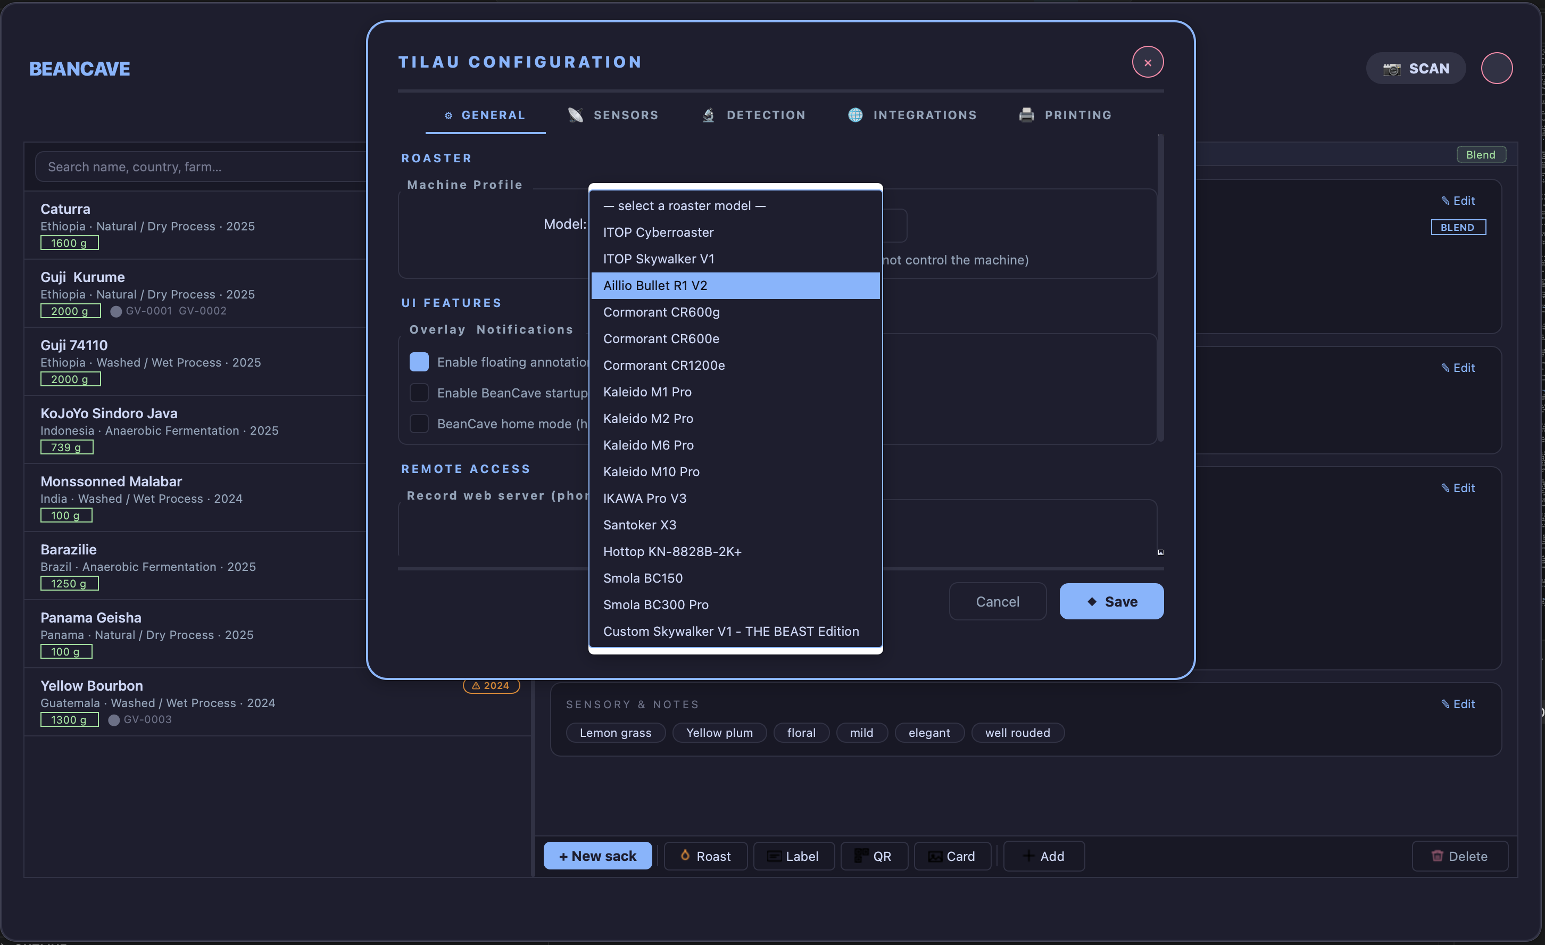Switch to the Integrations tab

point(912,115)
